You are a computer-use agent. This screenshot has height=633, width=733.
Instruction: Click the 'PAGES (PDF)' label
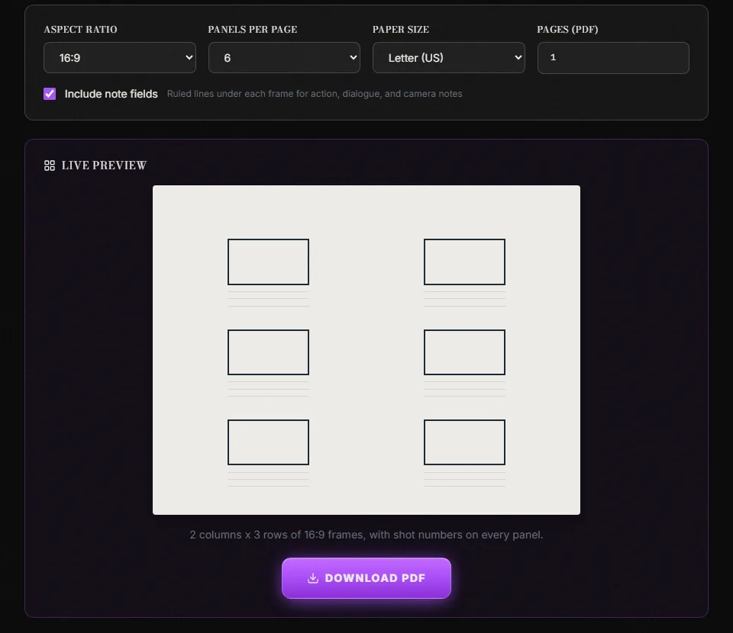(567, 30)
